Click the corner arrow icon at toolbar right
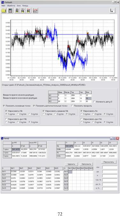 112,11
